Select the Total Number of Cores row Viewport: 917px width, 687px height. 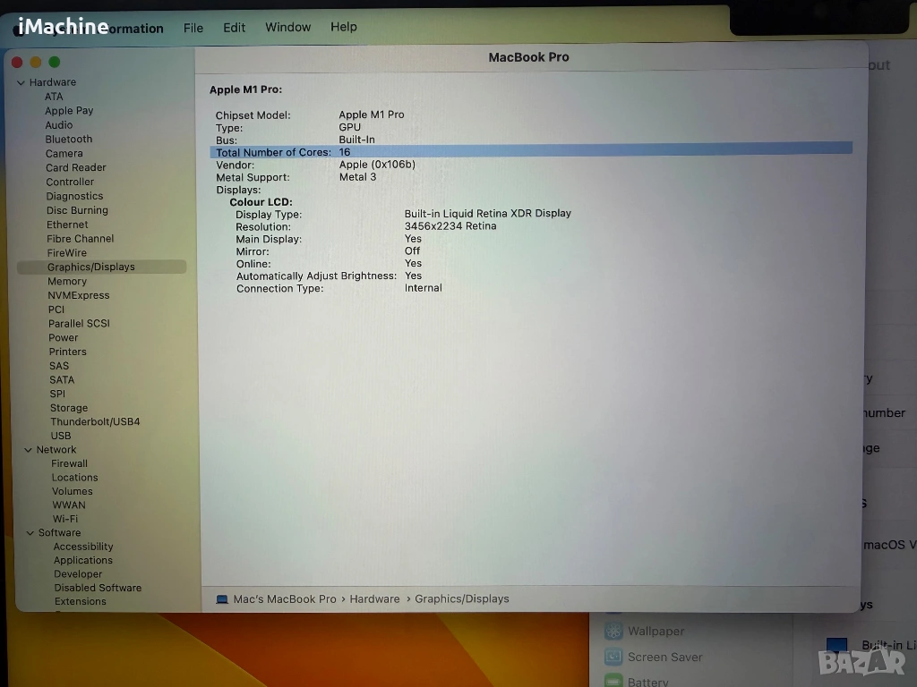coord(528,152)
